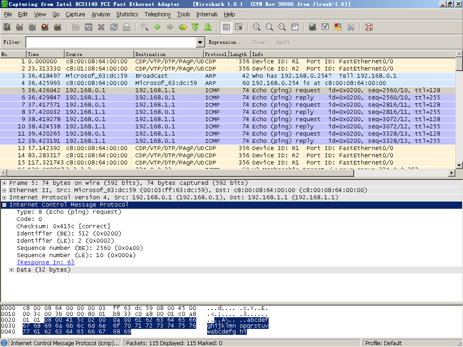This screenshot has height=347, width=463.
Task: Select Type: 8 Echo request field
Action: (x=69, y=212)
